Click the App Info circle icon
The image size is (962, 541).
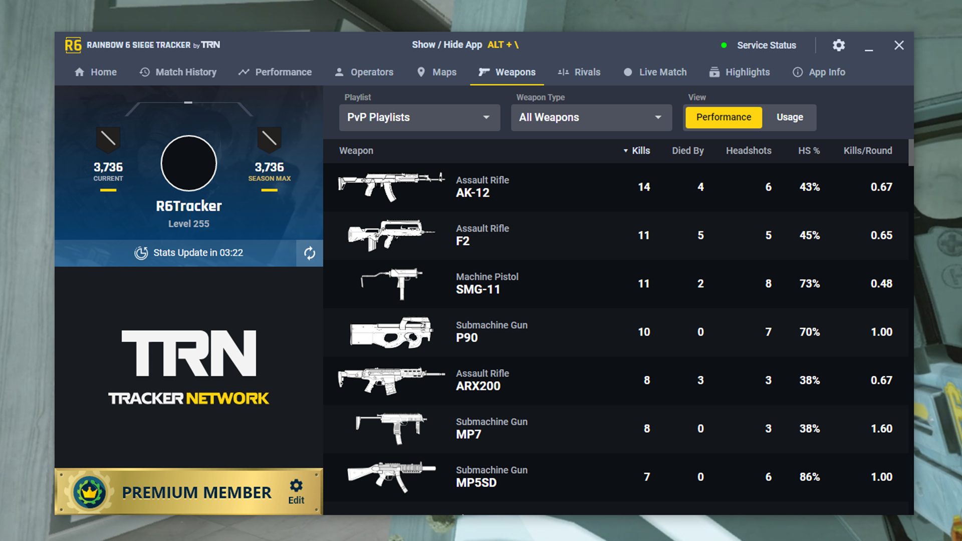(x=797, y=72)
